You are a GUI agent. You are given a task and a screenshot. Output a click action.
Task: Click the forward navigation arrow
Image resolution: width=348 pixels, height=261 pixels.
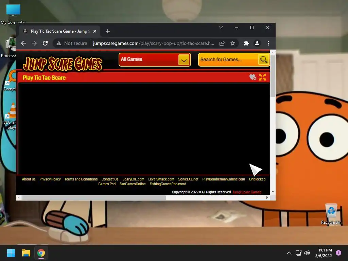34,43
